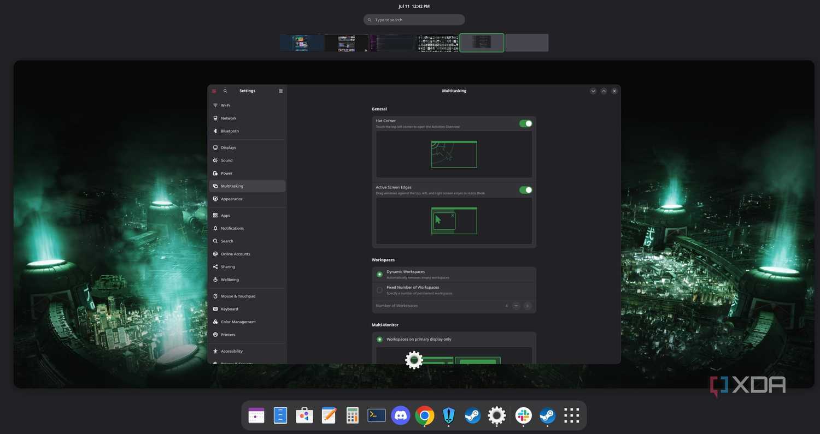Click the 'Type to search' field
820x434 pixels.
pyautogui.click(x=414, y=20)
